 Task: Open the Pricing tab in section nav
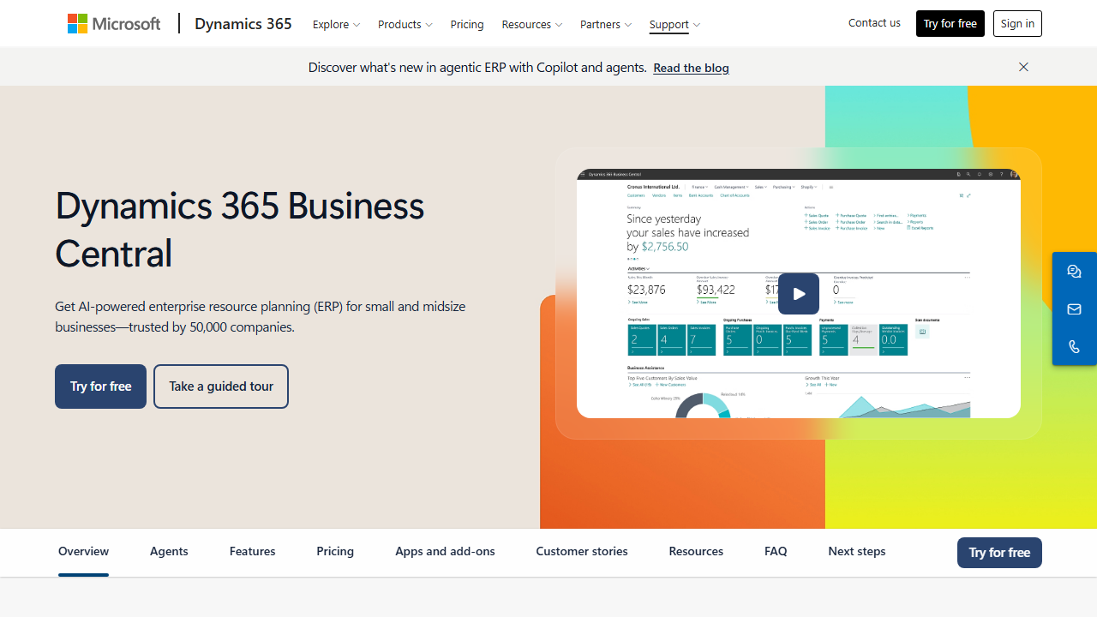coord(335,551)
